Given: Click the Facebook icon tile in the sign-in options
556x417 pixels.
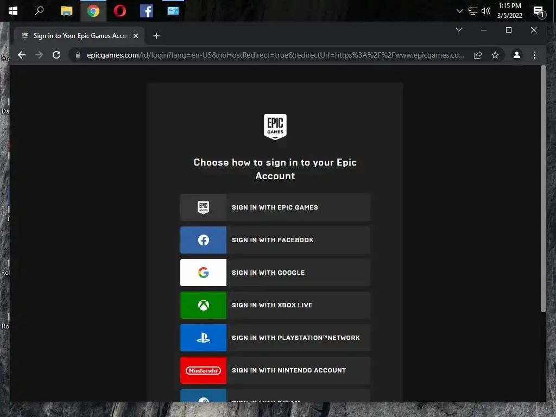Looking at the screenshot, I should [203, 240].
